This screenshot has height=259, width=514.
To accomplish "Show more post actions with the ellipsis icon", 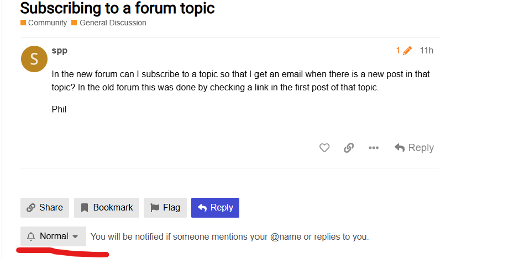I will tap(374, 148).
